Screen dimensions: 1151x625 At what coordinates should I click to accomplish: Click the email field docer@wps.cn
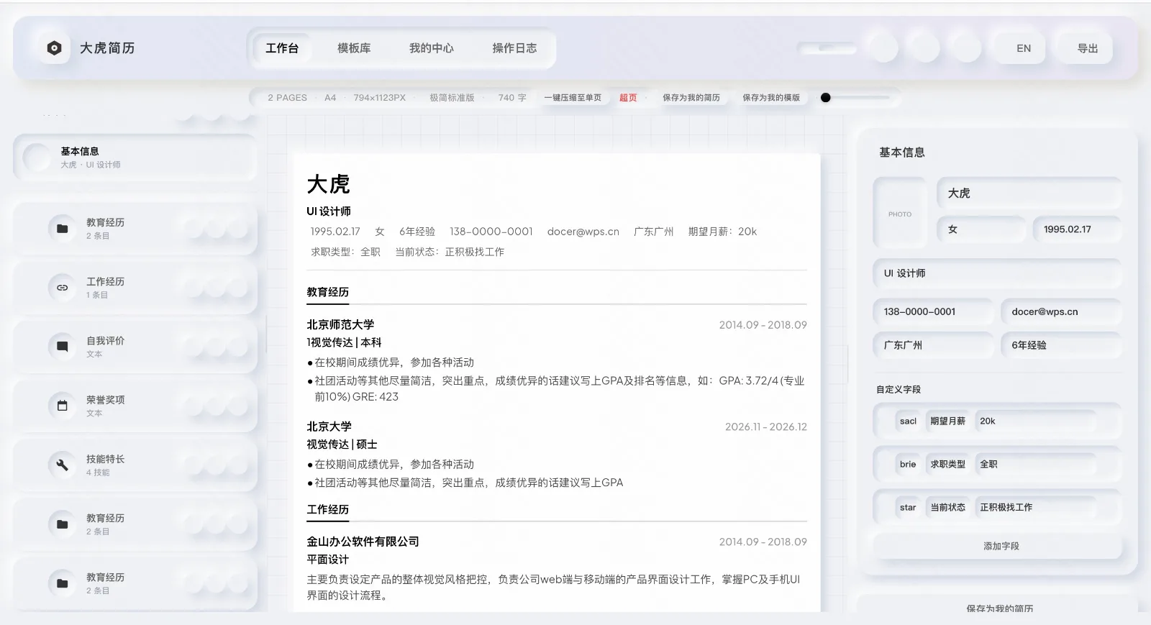tap(1061, 312)
